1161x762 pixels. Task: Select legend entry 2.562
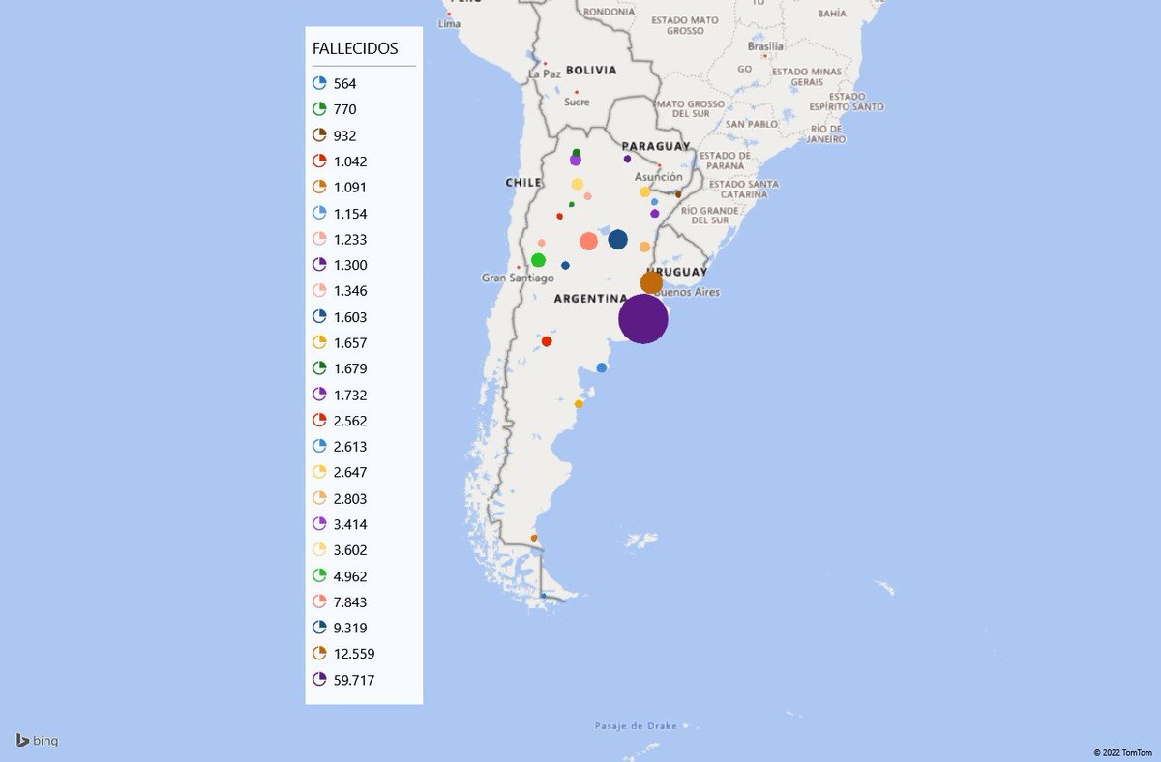340,421
